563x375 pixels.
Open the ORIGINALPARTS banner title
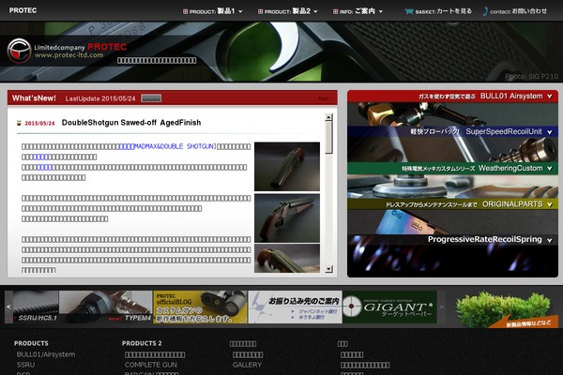coord(512,203)
